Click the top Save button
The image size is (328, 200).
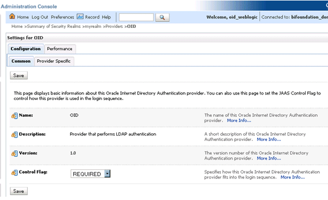click(19, 75)
